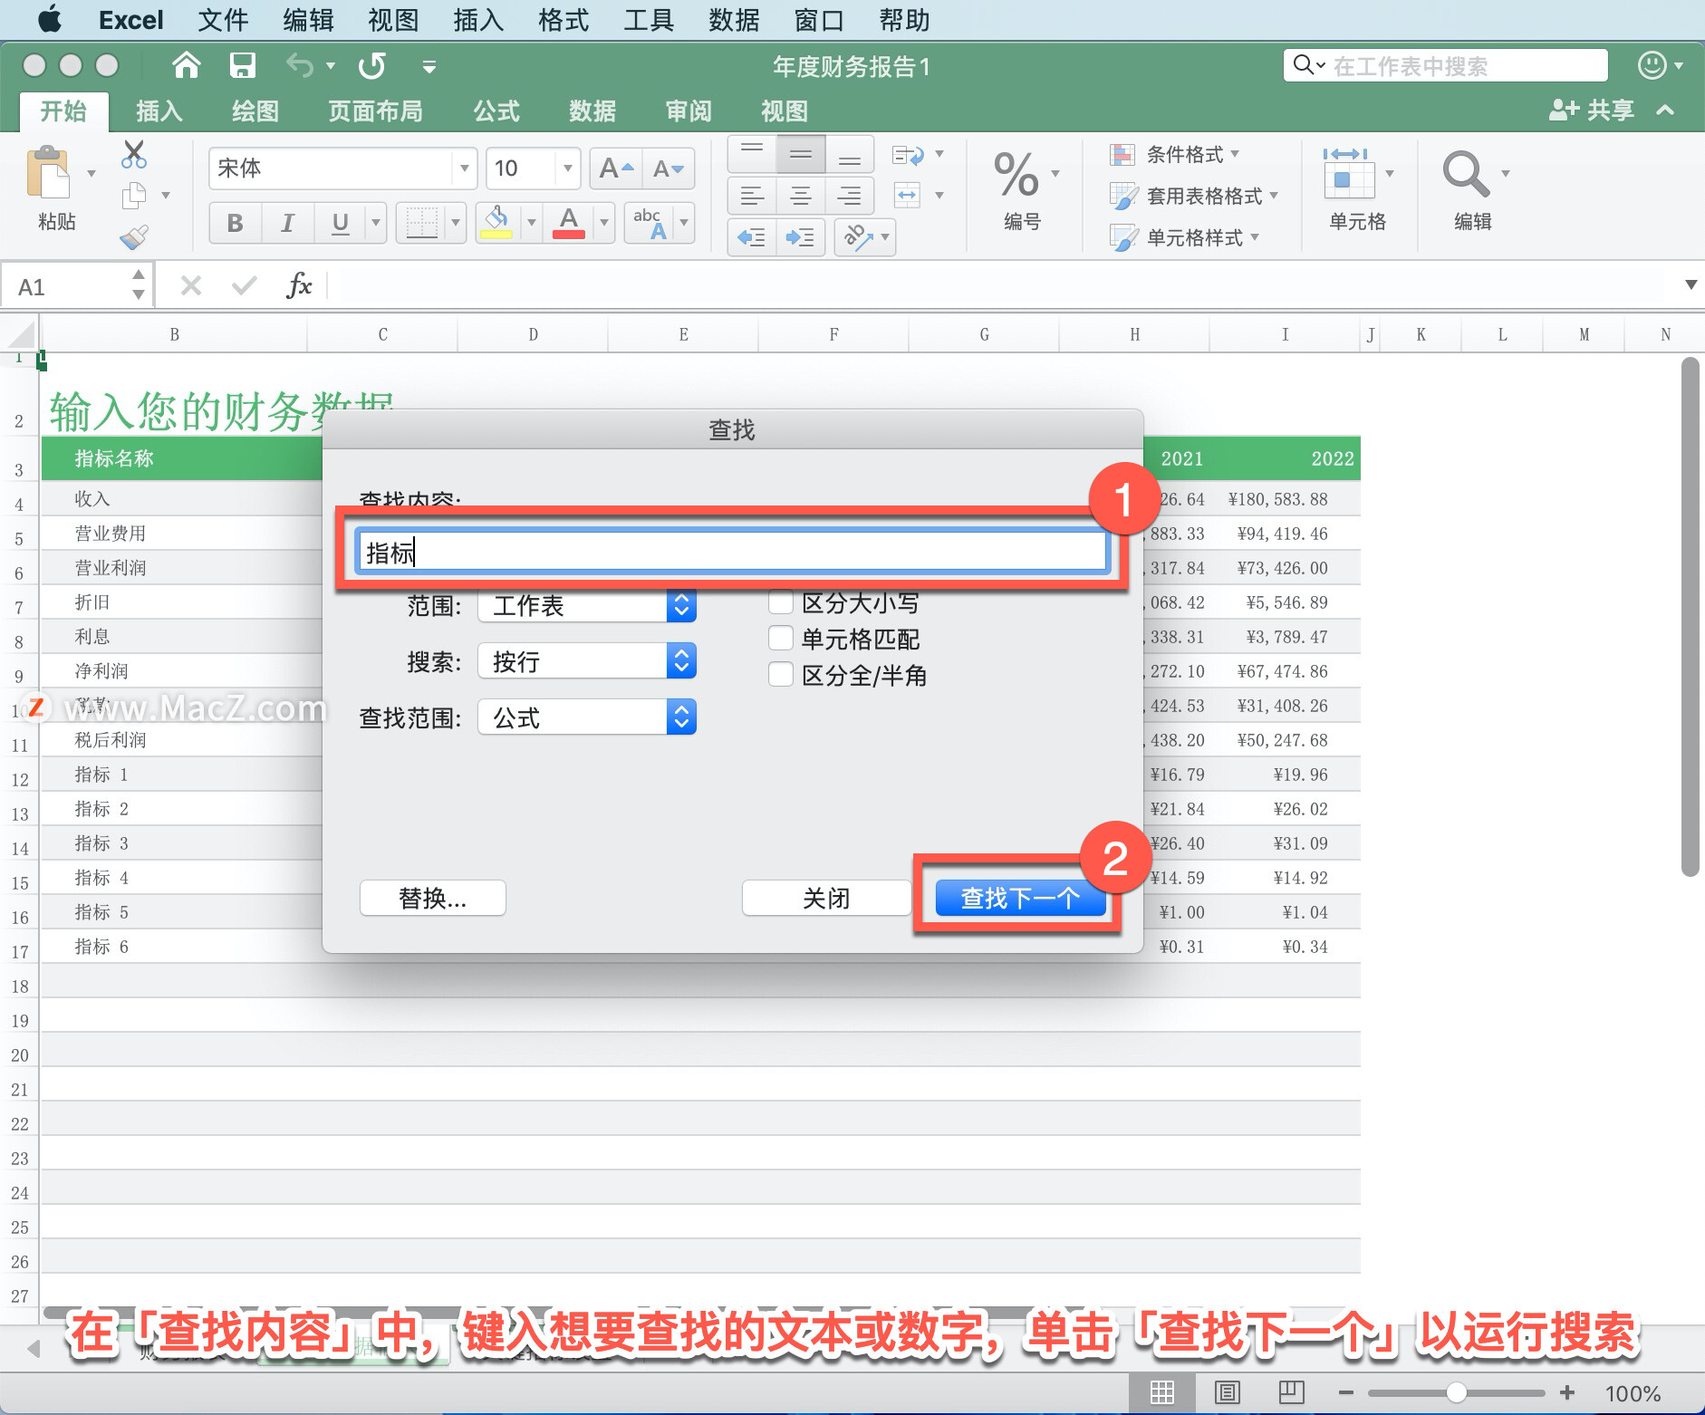Click the Paste clipboard icon
The height and width of the screenshot is (1415, 1705).
tap(48, 172)
